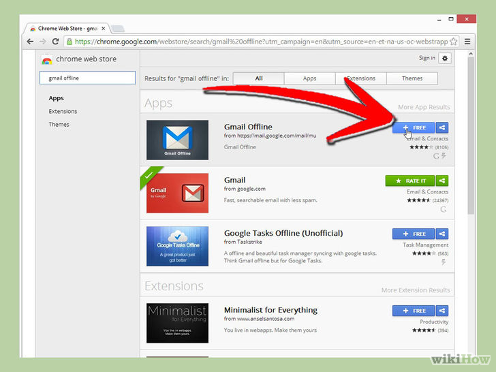Go back with the browser back arrow
This screenshot has width=496, height=372.
[31, 42]
